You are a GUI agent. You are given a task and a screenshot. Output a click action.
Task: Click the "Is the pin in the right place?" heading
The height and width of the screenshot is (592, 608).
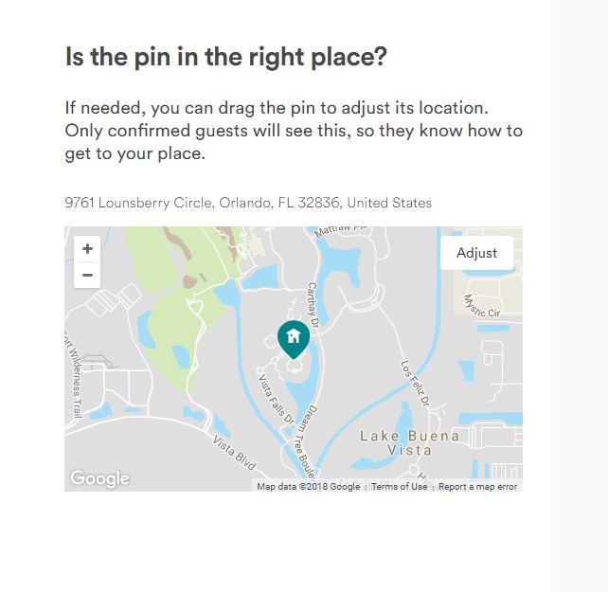click(226, 57)
